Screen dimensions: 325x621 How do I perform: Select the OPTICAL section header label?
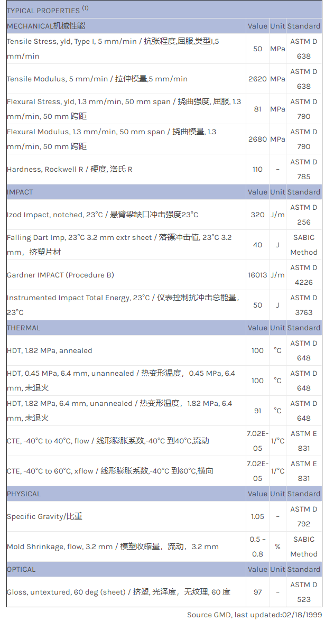tap(21, 569)
